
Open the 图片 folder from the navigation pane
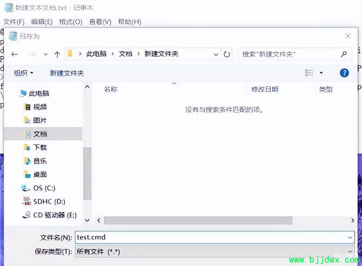[40, 120]
